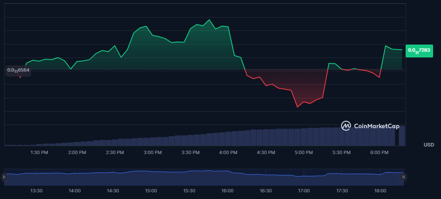Click the 5:30 PM axis label
441x199 pixels.
(x=342, y=152)
